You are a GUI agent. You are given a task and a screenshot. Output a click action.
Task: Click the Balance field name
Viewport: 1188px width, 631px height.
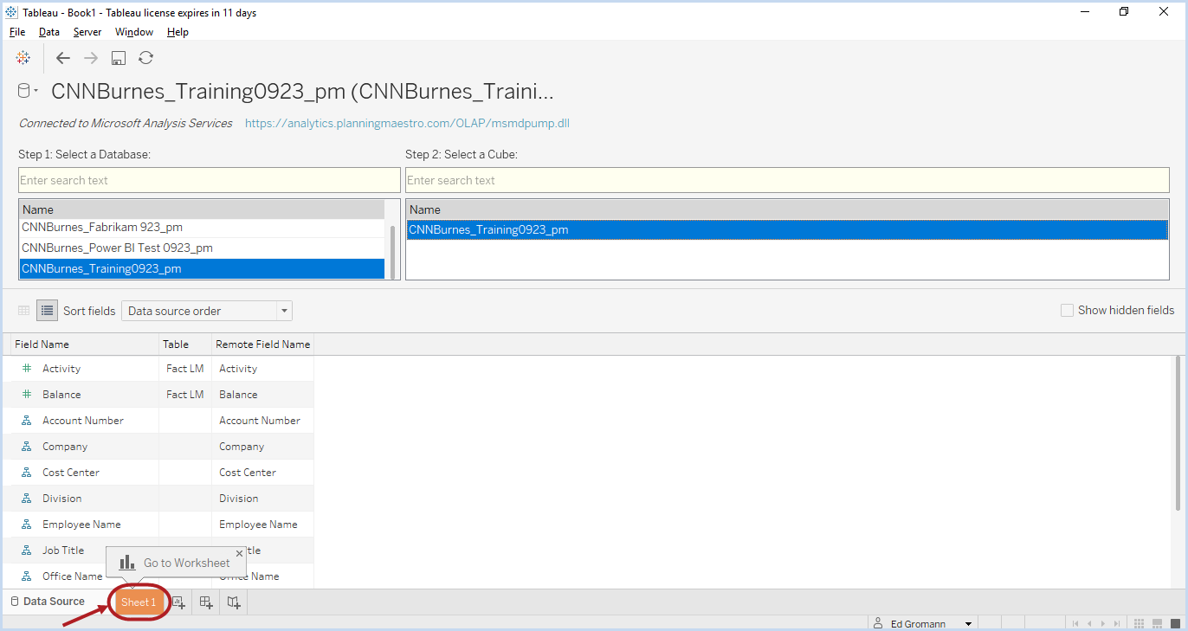61,395
